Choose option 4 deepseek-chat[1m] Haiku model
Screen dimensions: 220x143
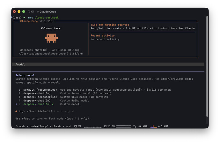[54, 101]
